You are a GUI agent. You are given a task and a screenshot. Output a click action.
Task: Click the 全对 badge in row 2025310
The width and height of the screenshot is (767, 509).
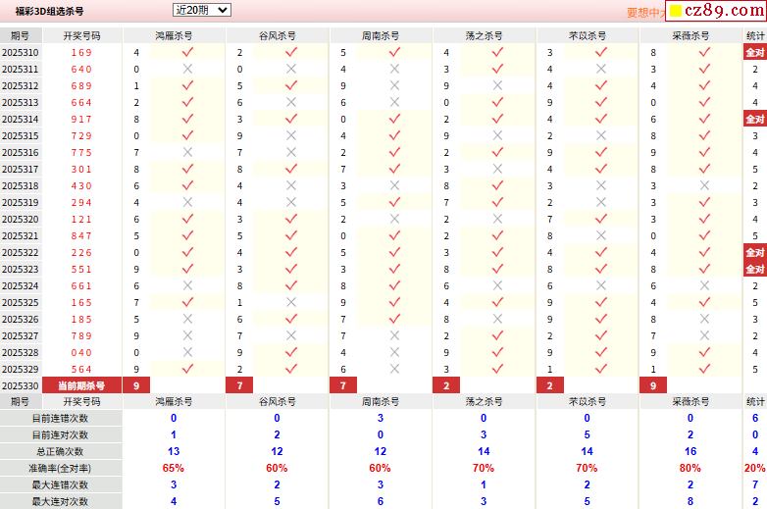click(754, 52)
